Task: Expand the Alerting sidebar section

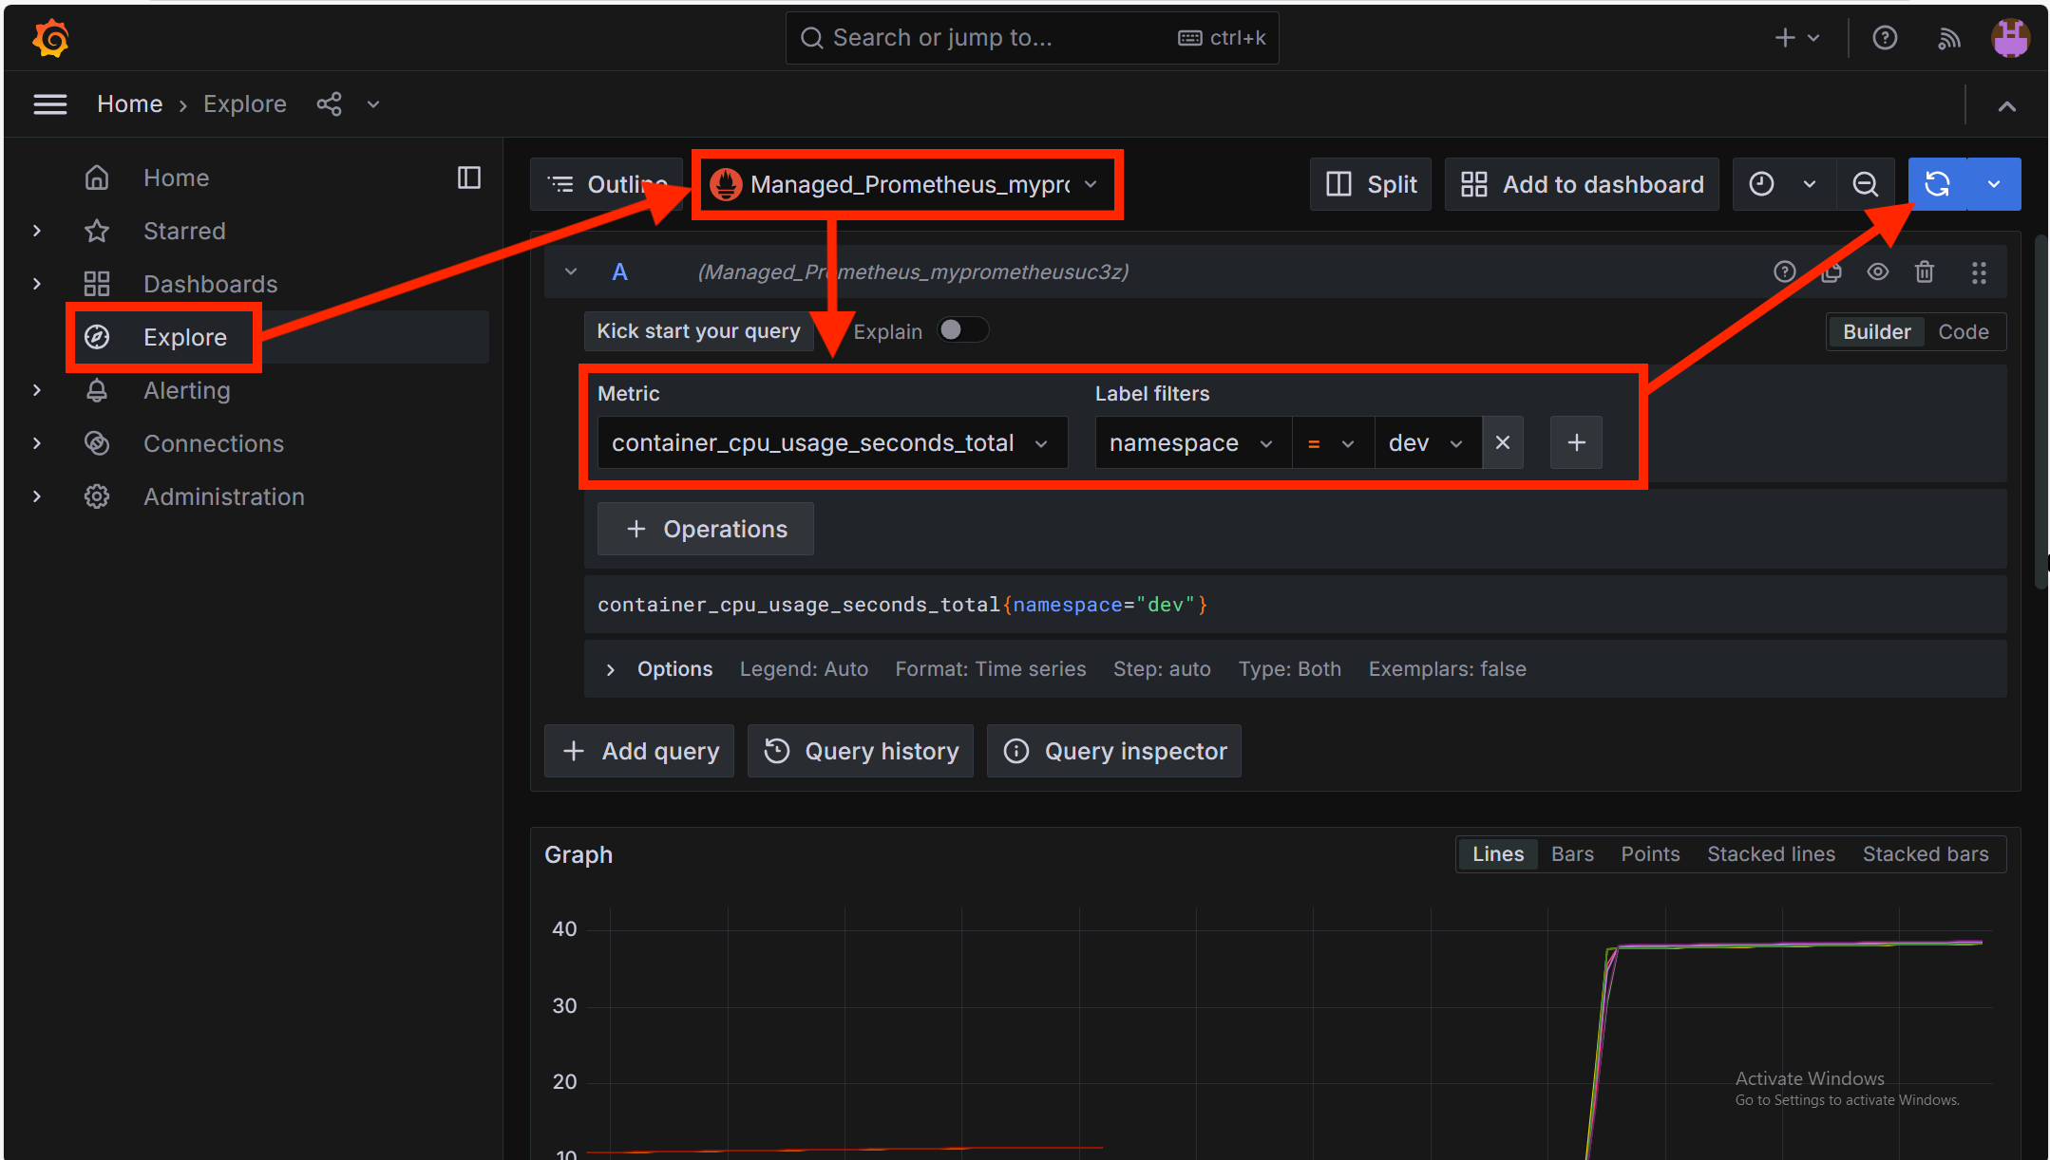Action: [x=37, y=390]
